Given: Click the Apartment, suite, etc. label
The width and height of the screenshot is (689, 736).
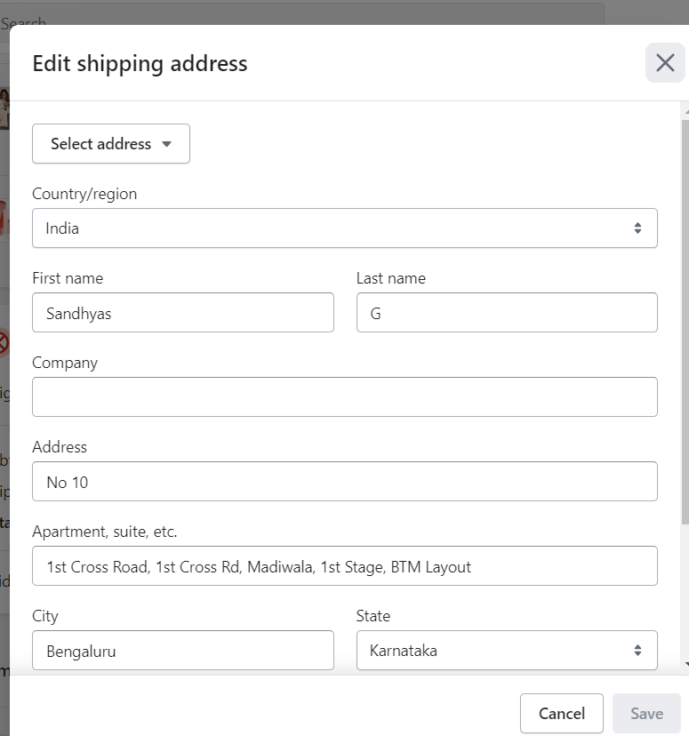Looking at the screenshot, I should [105, 532].
